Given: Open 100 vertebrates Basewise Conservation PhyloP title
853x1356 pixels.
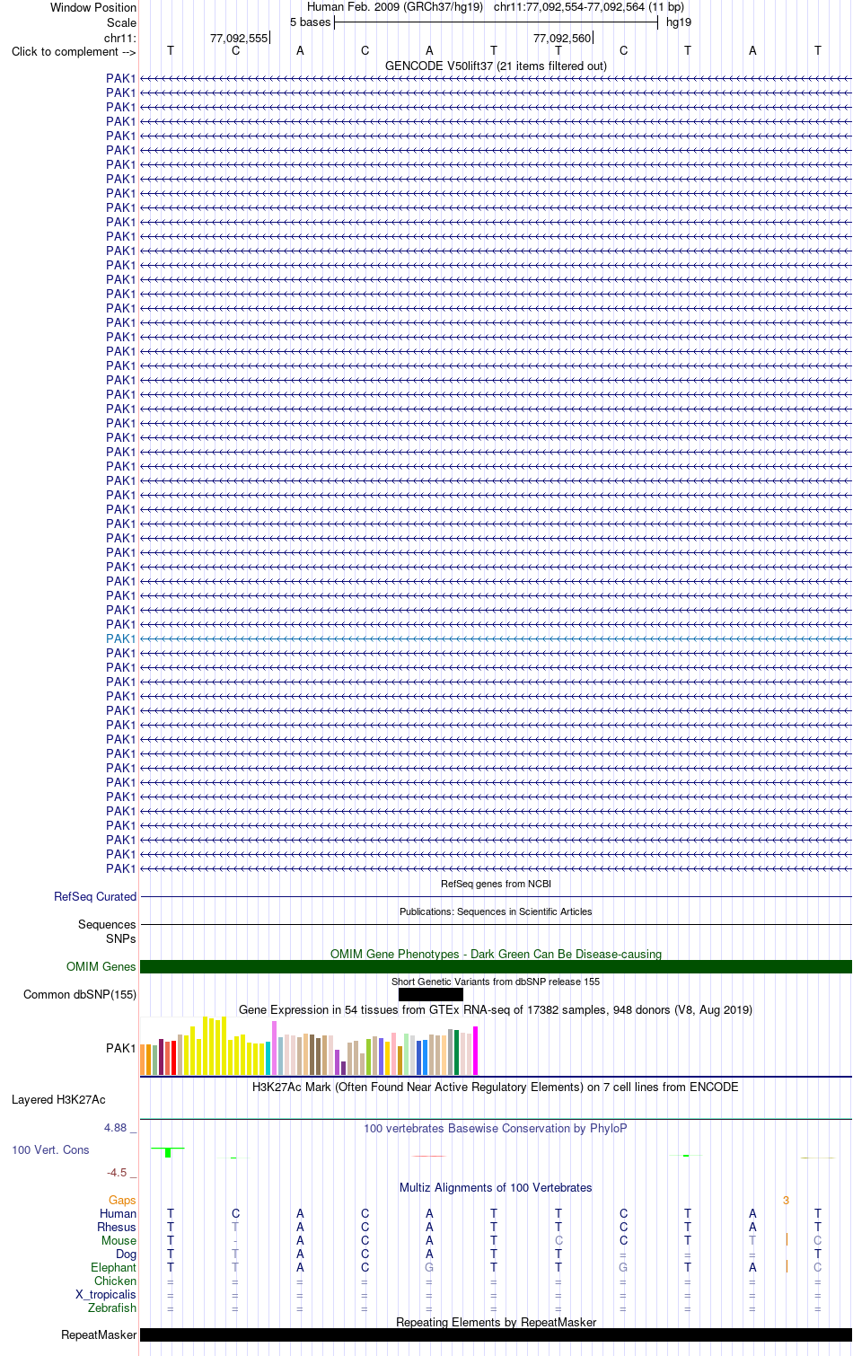Looking at the screenshot, I should tap(496, 1128).
